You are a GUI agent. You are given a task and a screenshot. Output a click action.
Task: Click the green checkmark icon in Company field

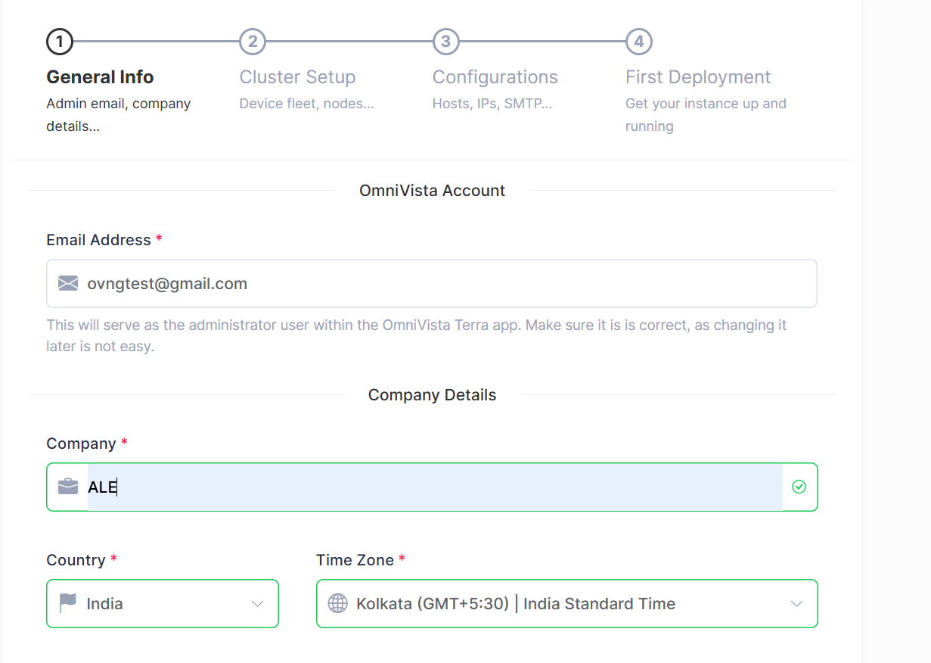[x=799, y=487]
